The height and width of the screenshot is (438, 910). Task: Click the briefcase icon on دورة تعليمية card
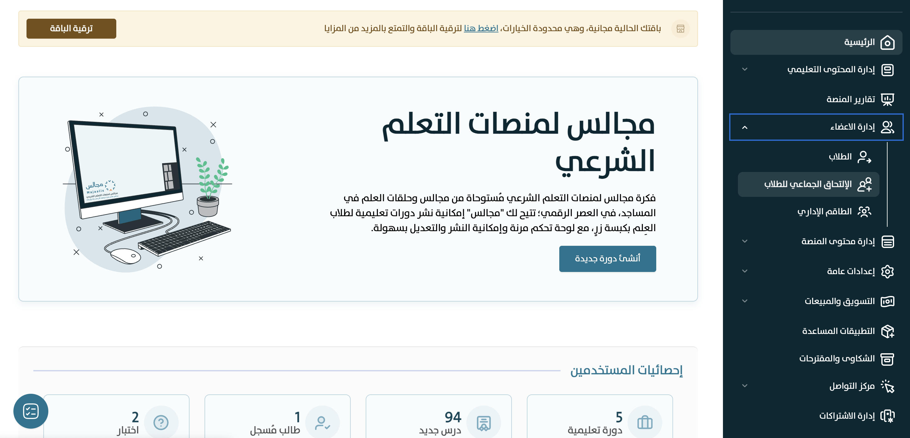coord(644,422)
